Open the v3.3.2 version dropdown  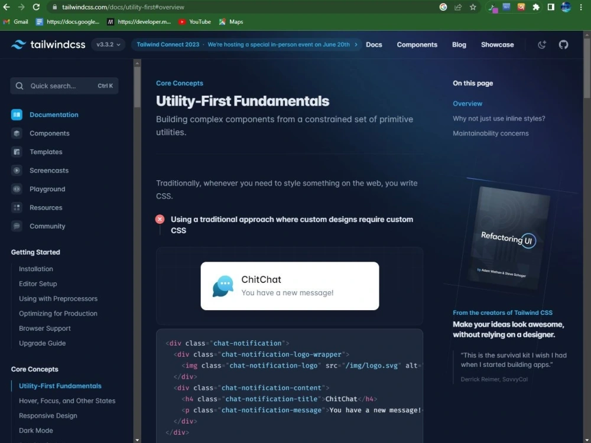point(107,44)
